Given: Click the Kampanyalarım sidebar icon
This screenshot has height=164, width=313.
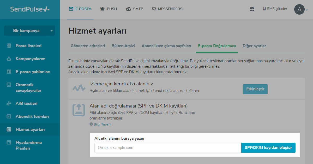Looking at the screenshot, I should tap(9, 59).
